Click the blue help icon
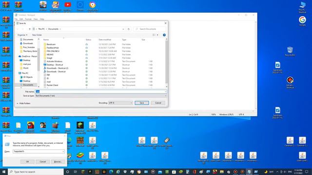Screen dimensions: 312x175 [164, 35]
